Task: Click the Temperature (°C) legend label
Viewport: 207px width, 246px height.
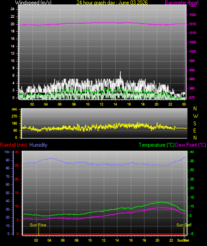Action: click(156, 145)
